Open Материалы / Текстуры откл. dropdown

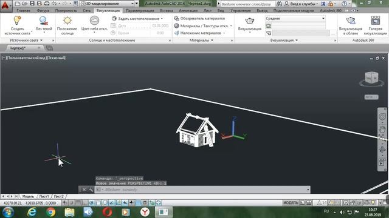[x=203, y=25]
